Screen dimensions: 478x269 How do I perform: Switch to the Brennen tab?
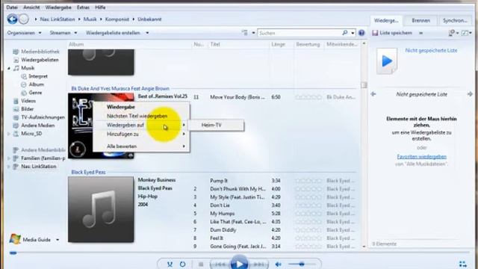coord(420,20)
